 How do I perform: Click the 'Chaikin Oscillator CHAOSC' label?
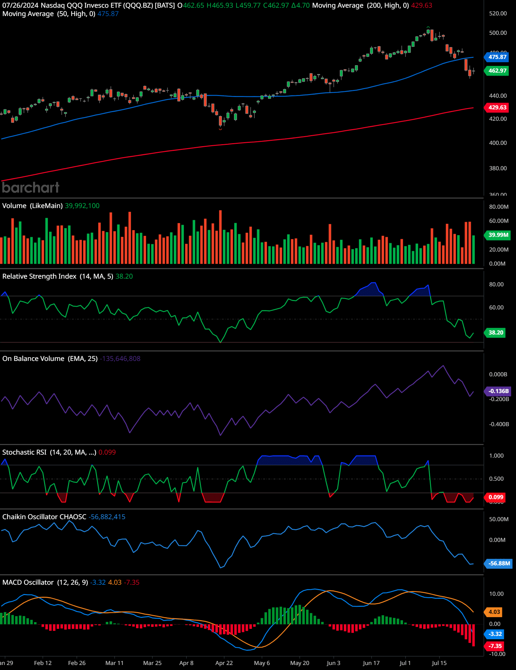click(44, 517)
